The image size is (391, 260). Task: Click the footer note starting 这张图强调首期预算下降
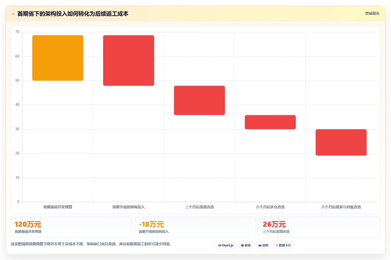click(x=91, y=244)
